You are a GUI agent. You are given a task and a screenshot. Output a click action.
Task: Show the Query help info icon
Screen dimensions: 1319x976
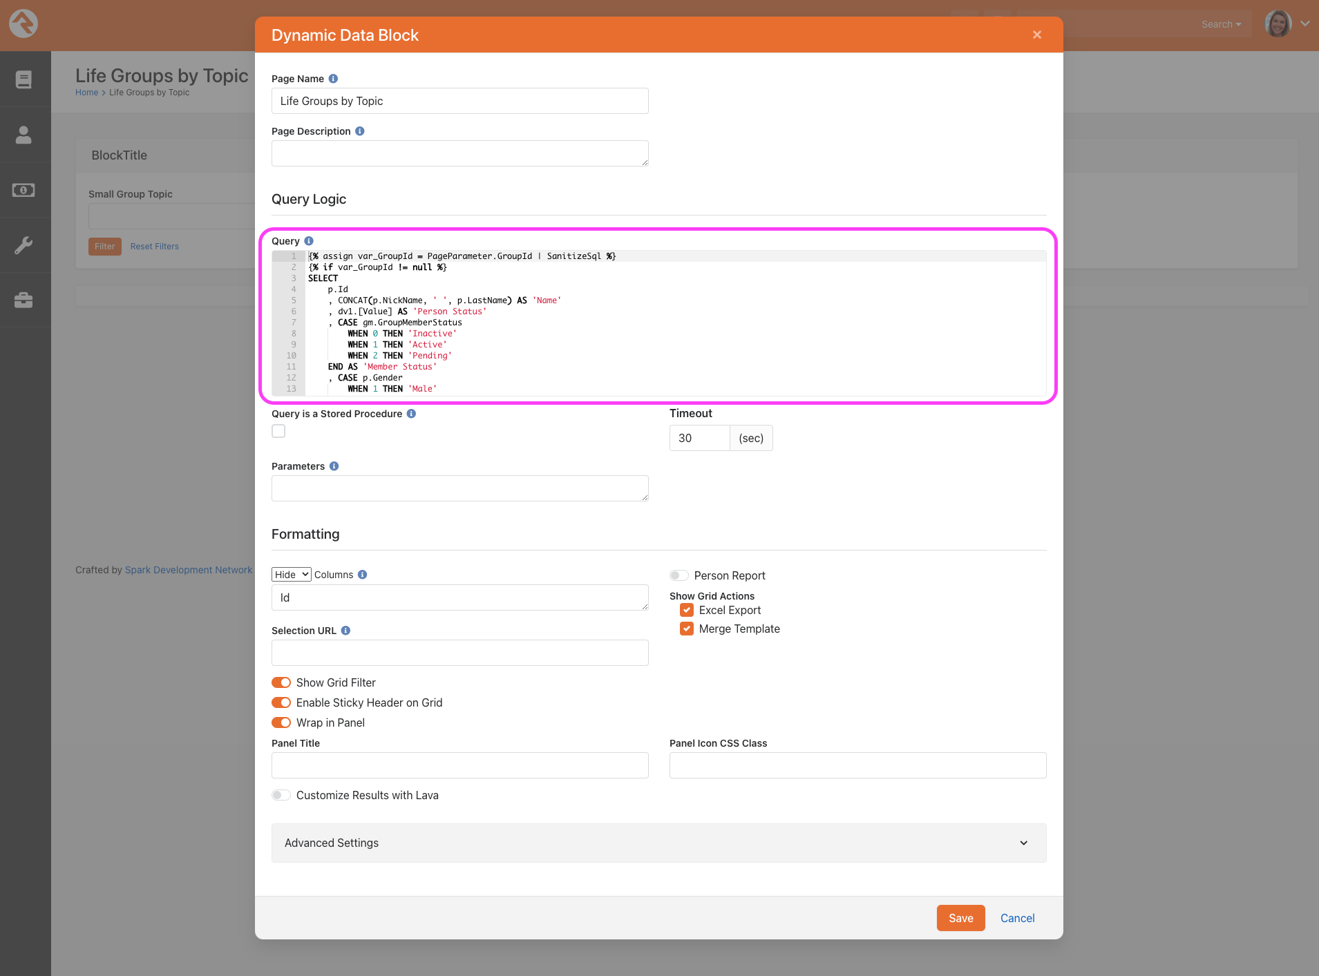tap(309, 241)
